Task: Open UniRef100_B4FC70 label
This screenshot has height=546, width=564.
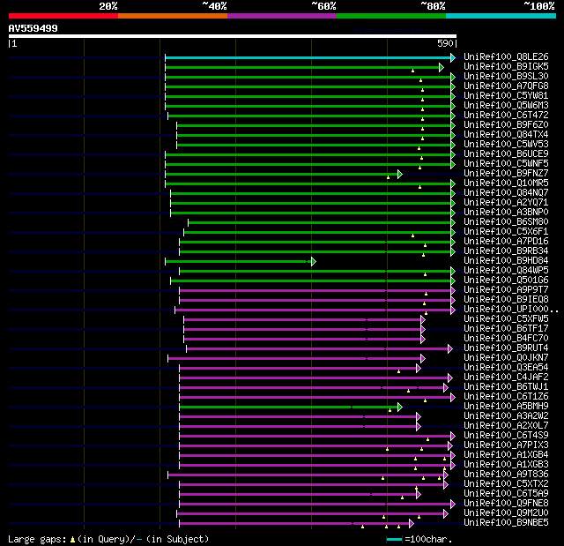Action: (x=506, y=339)
